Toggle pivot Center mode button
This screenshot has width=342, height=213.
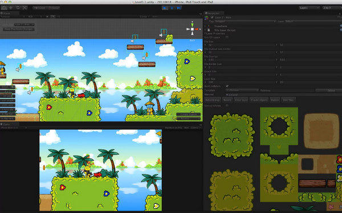coord(39,8)
